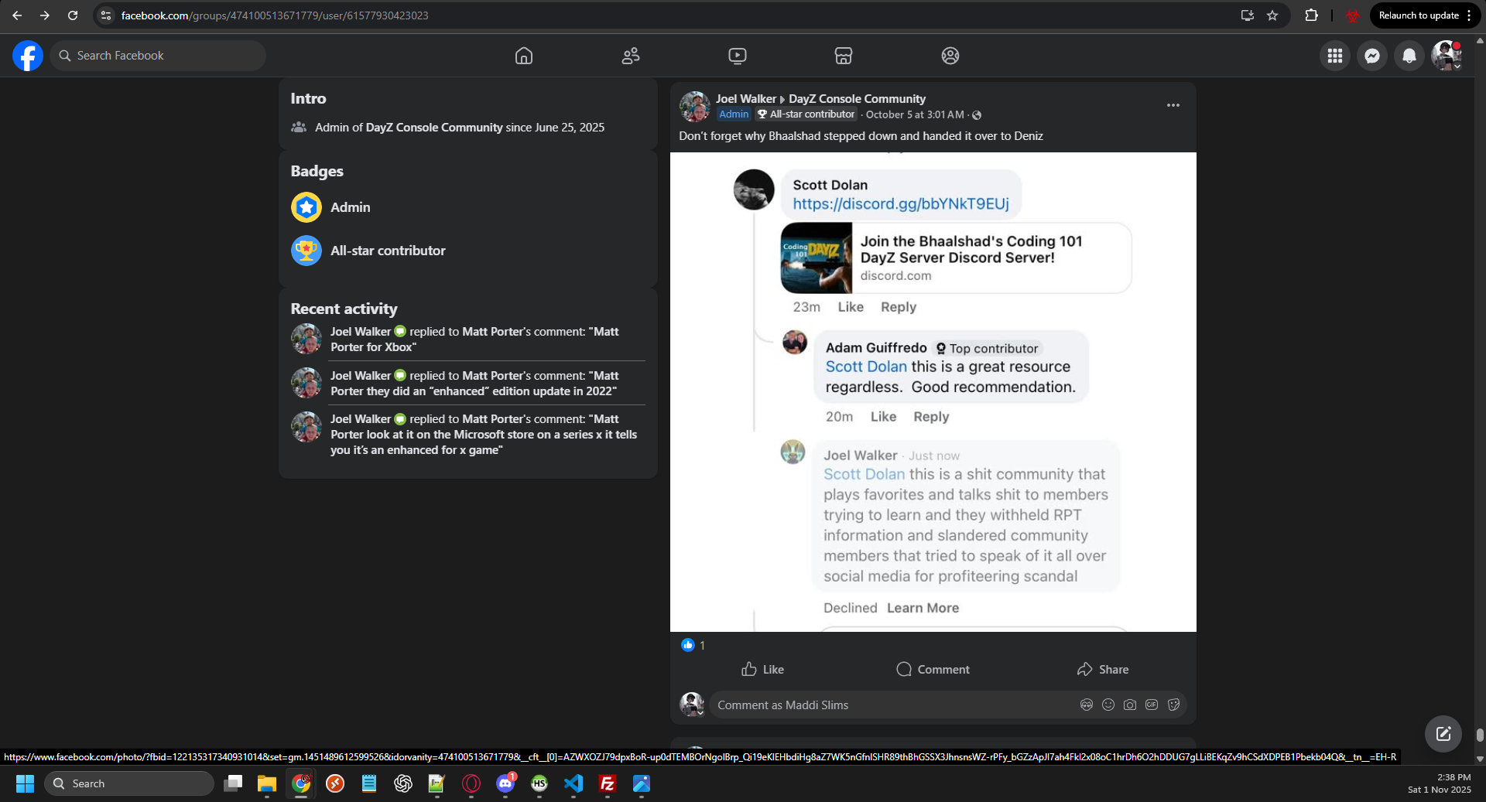This screenshot has width=1486, height=802.
Task: Click Relaunch to update button
Action: pos(1418,15)
